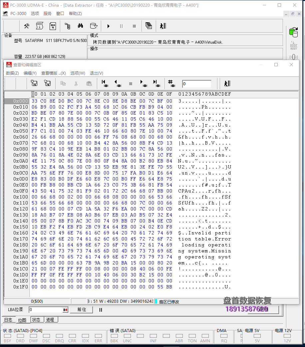Open the tools (hammer and wrench) icon
The width and height of the screenshot is (305, 347).
[27, 26]
